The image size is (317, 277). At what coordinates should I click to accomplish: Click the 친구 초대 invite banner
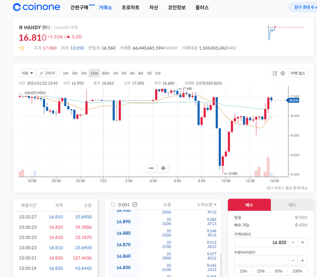click(x=303, y=7)
